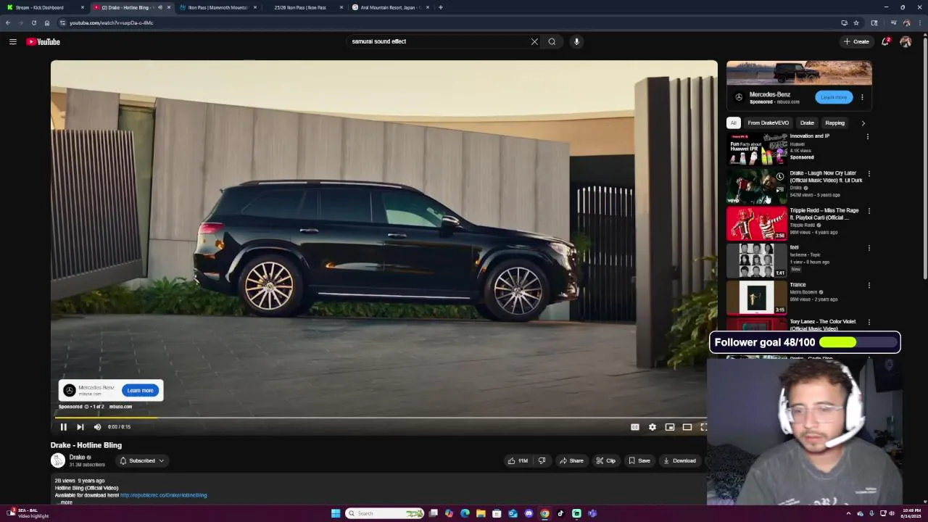Click Create to upload content

(856, 41)
